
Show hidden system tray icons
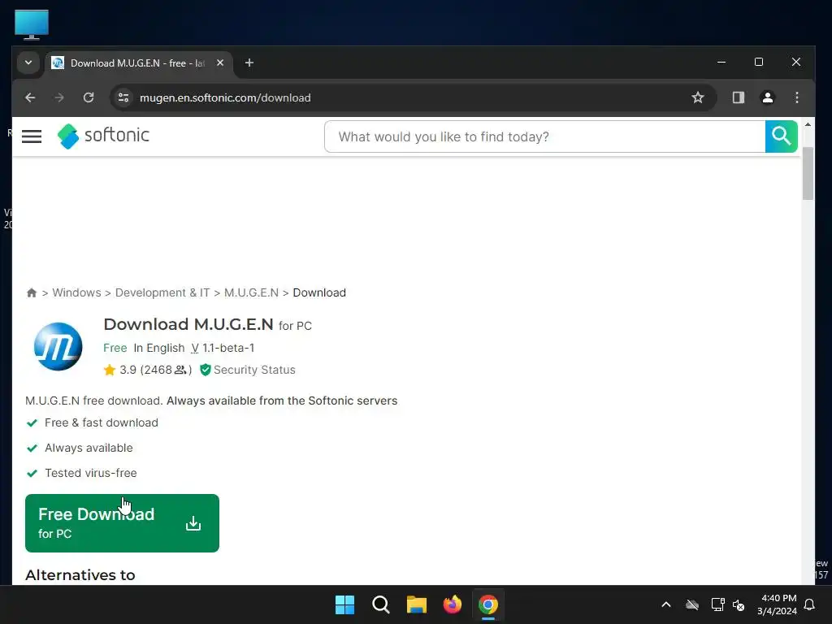coord(666,604)
